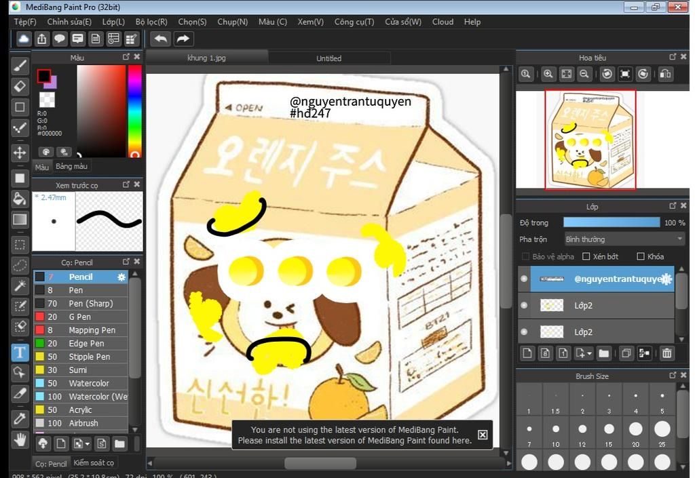Screen dimensions: 695x478
Task: Click the hue rainbow slider bar
Action: click(135, 111)
